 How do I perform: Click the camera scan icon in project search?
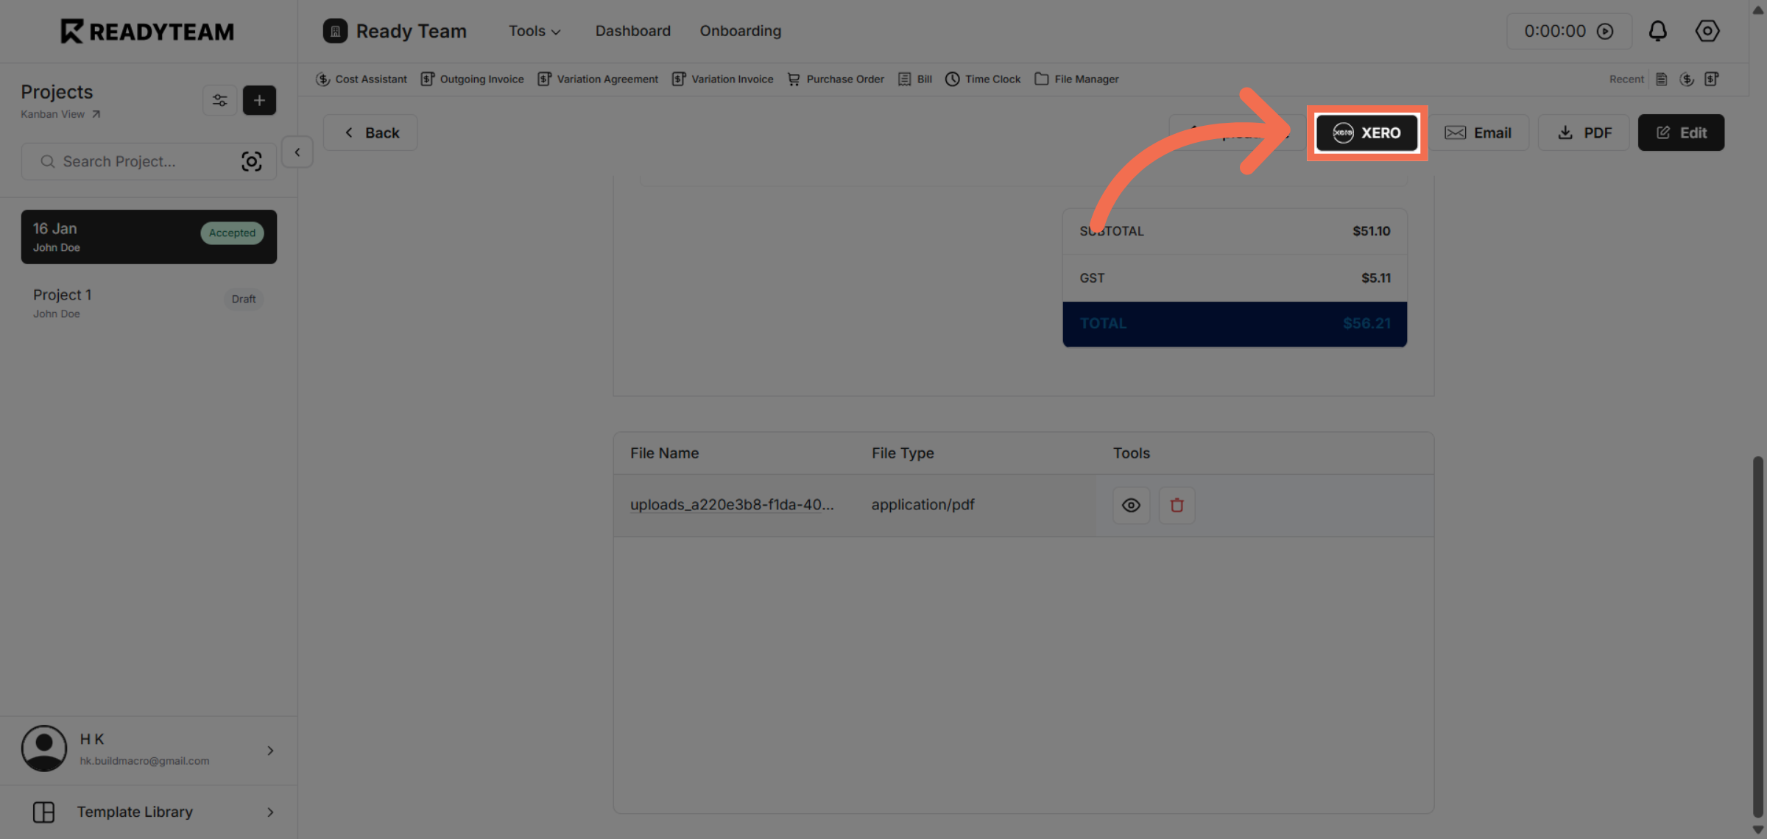pos(252,161)
